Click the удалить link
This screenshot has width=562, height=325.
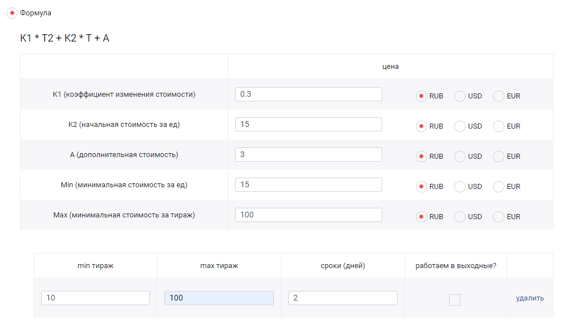(x=529, y=298)
